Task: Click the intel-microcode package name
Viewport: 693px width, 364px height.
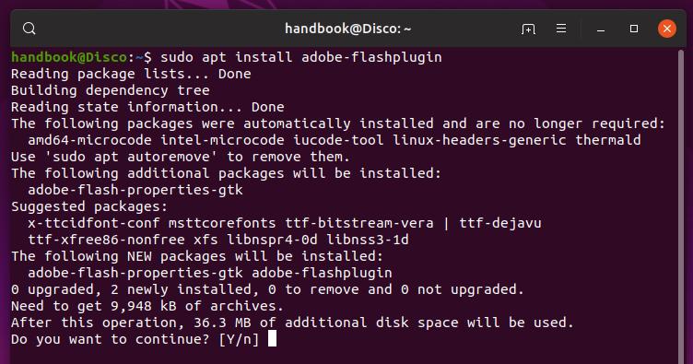Action: (x=222, y=140)
